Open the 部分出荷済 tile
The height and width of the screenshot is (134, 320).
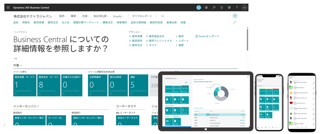tap(118, 85)
